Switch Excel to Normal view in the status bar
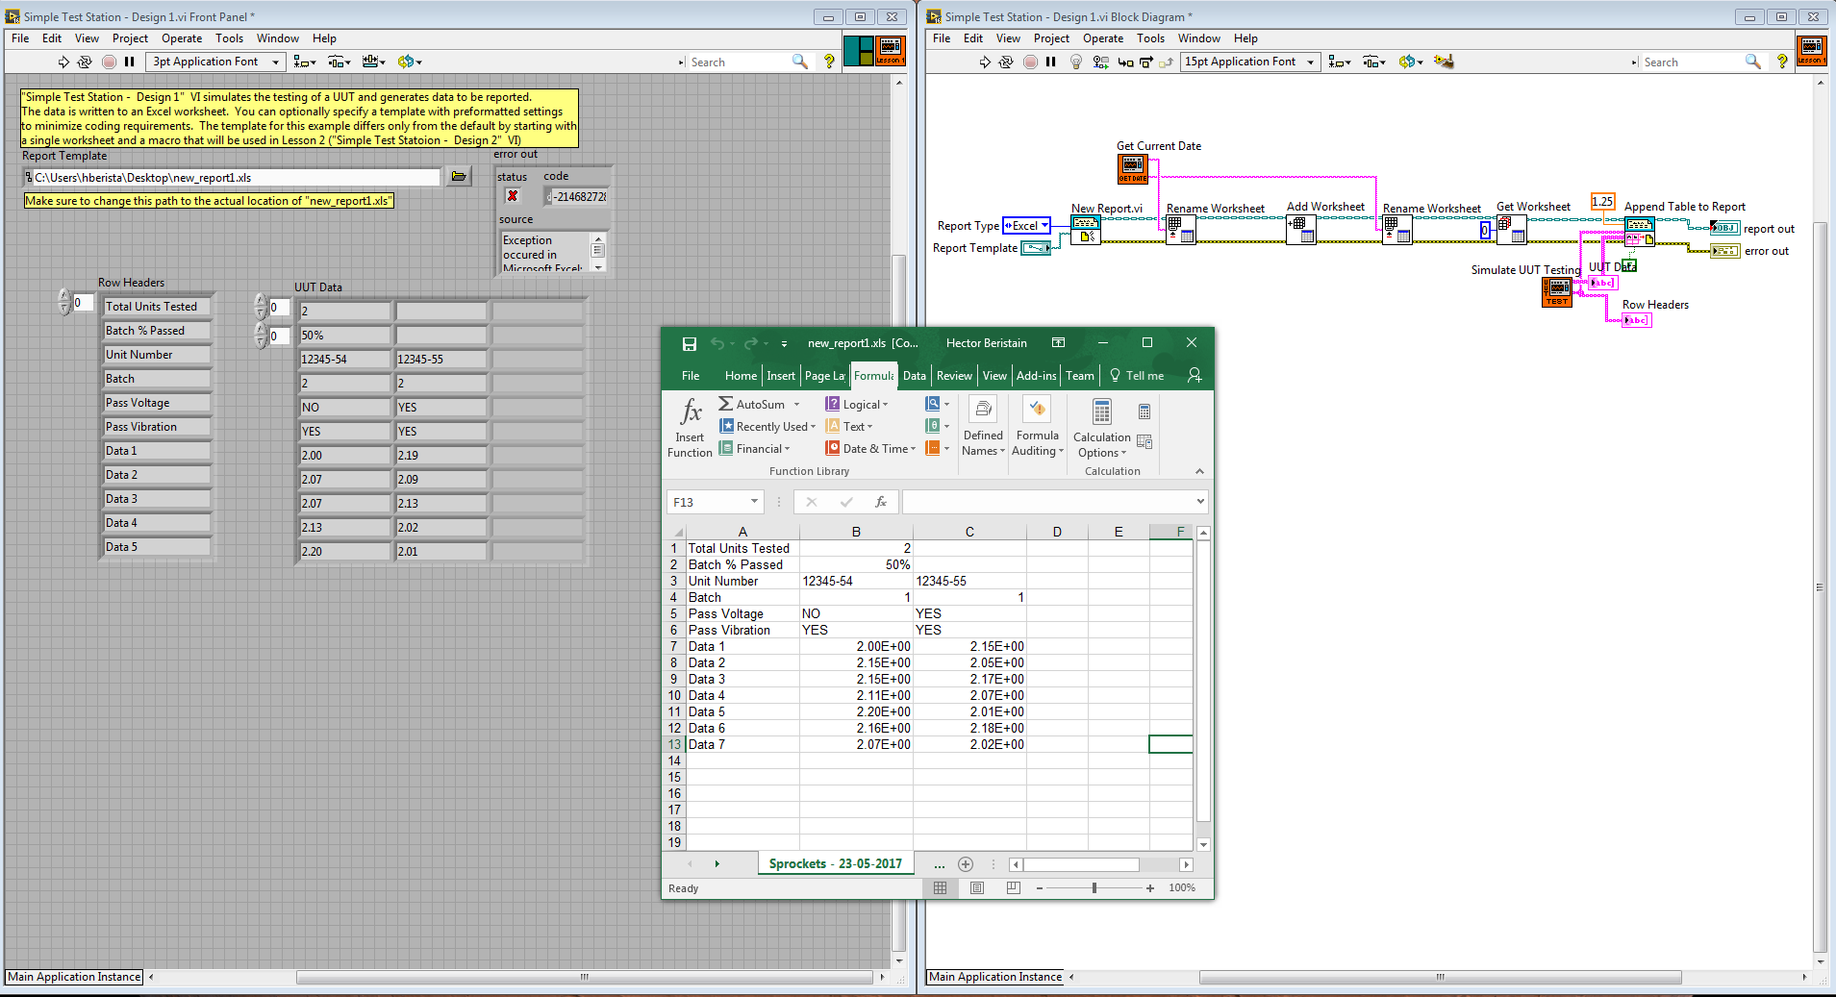 click(941, 888)
